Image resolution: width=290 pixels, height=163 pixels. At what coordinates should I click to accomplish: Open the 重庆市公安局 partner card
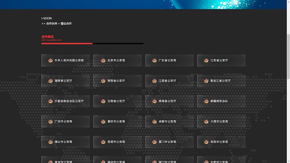[x=117, y=121]
